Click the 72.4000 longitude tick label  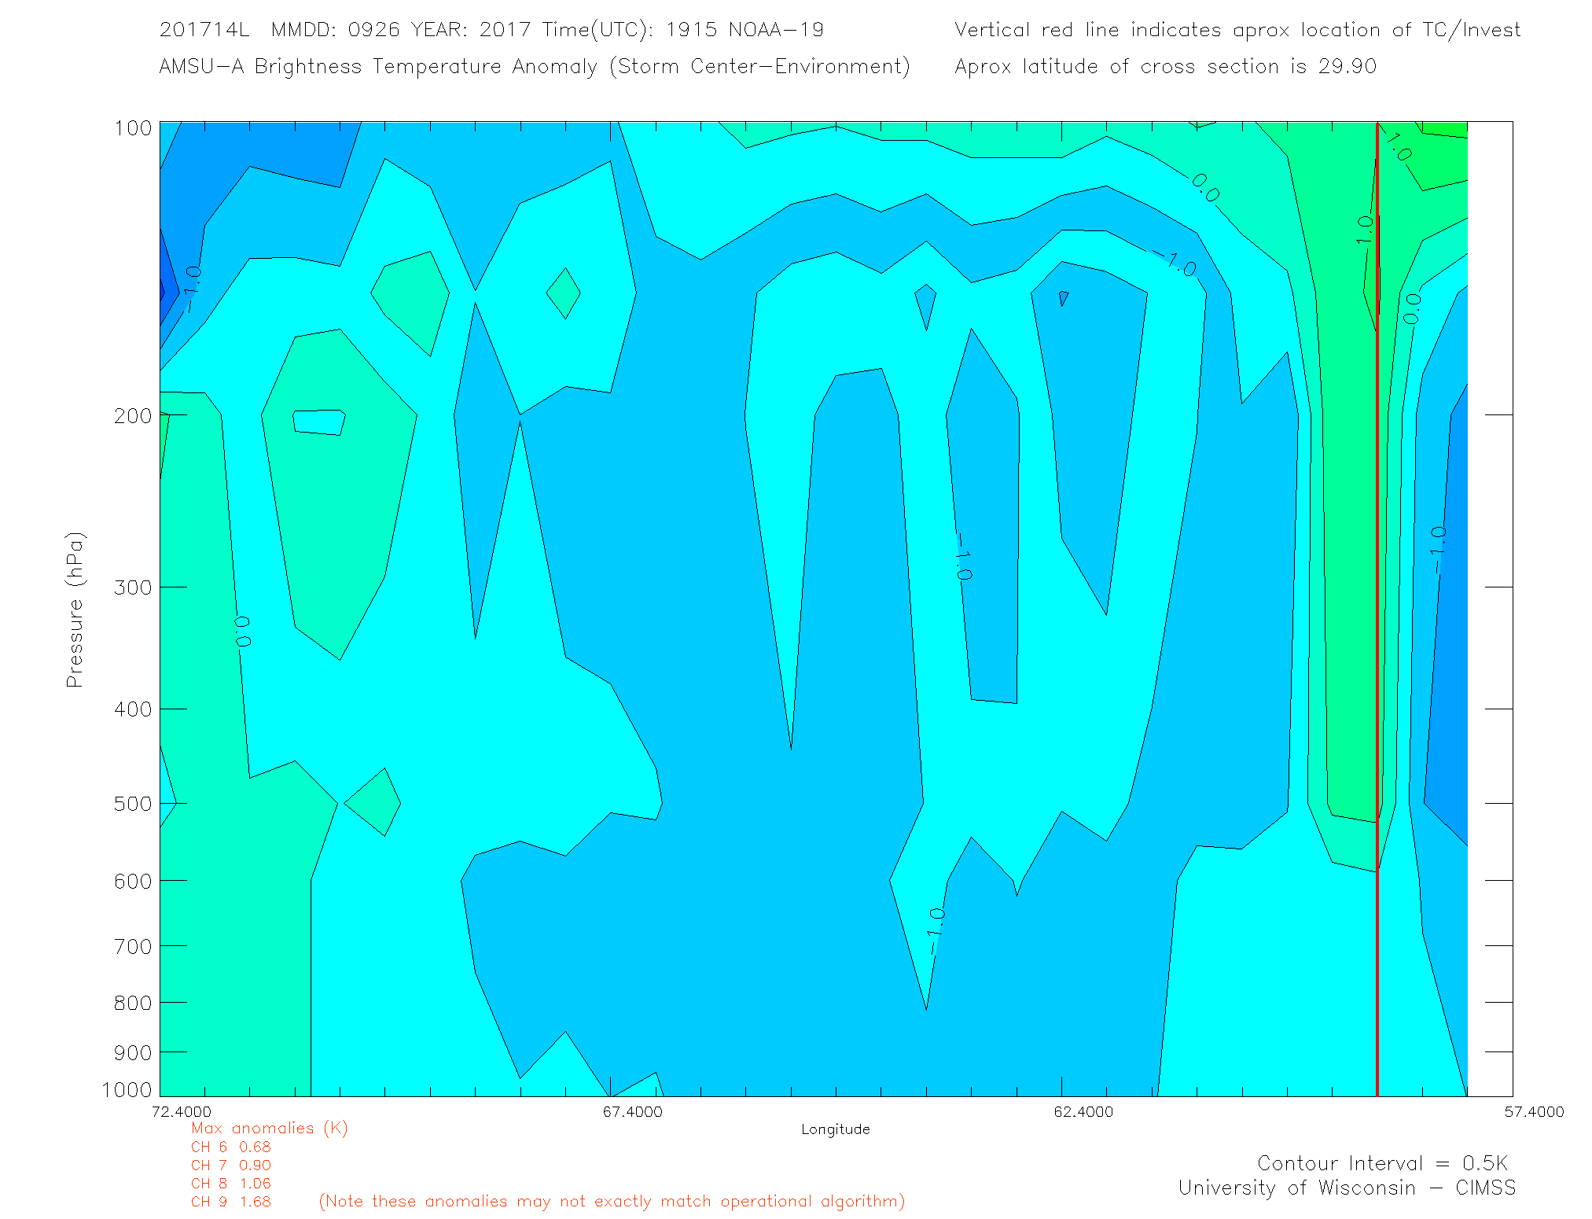[x=182, y=1111]
